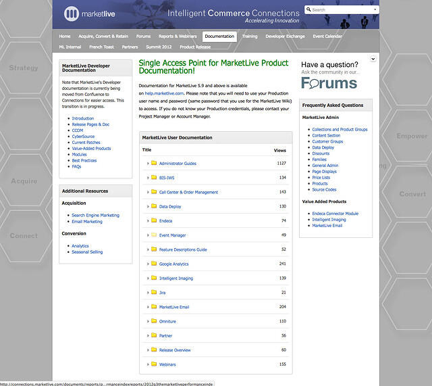Open the Analytics conversion link
The image size is (432, 386).
(x=80, y=246)
